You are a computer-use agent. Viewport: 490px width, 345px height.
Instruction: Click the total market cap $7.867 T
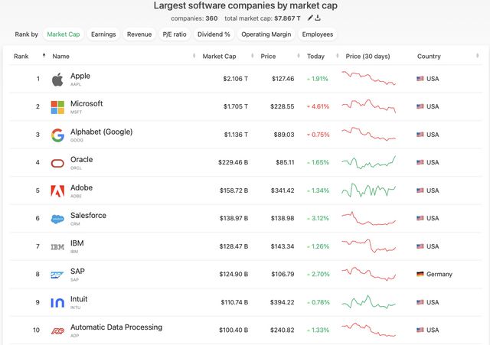click(288, 18)
